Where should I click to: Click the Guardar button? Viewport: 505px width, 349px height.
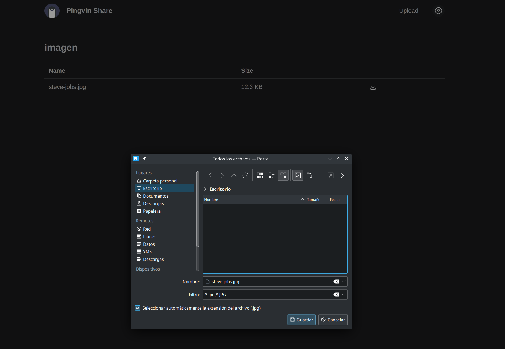tap(301, 320)
